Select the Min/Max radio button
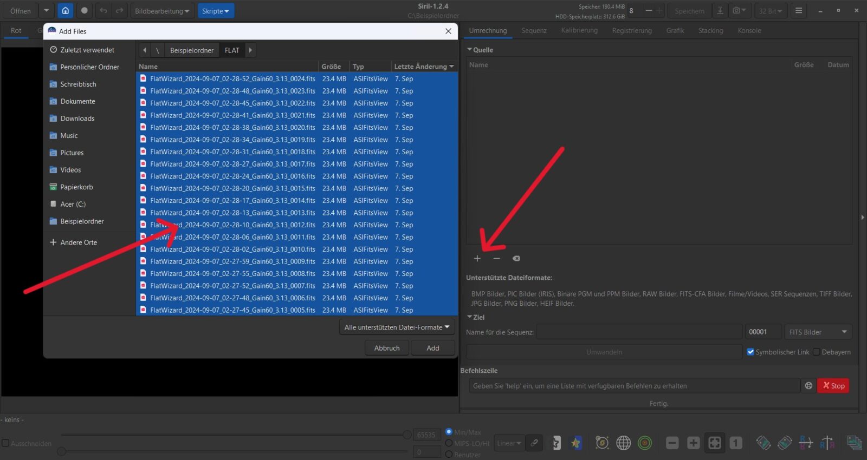Screen dimensions: 867x460 point(449,432)
